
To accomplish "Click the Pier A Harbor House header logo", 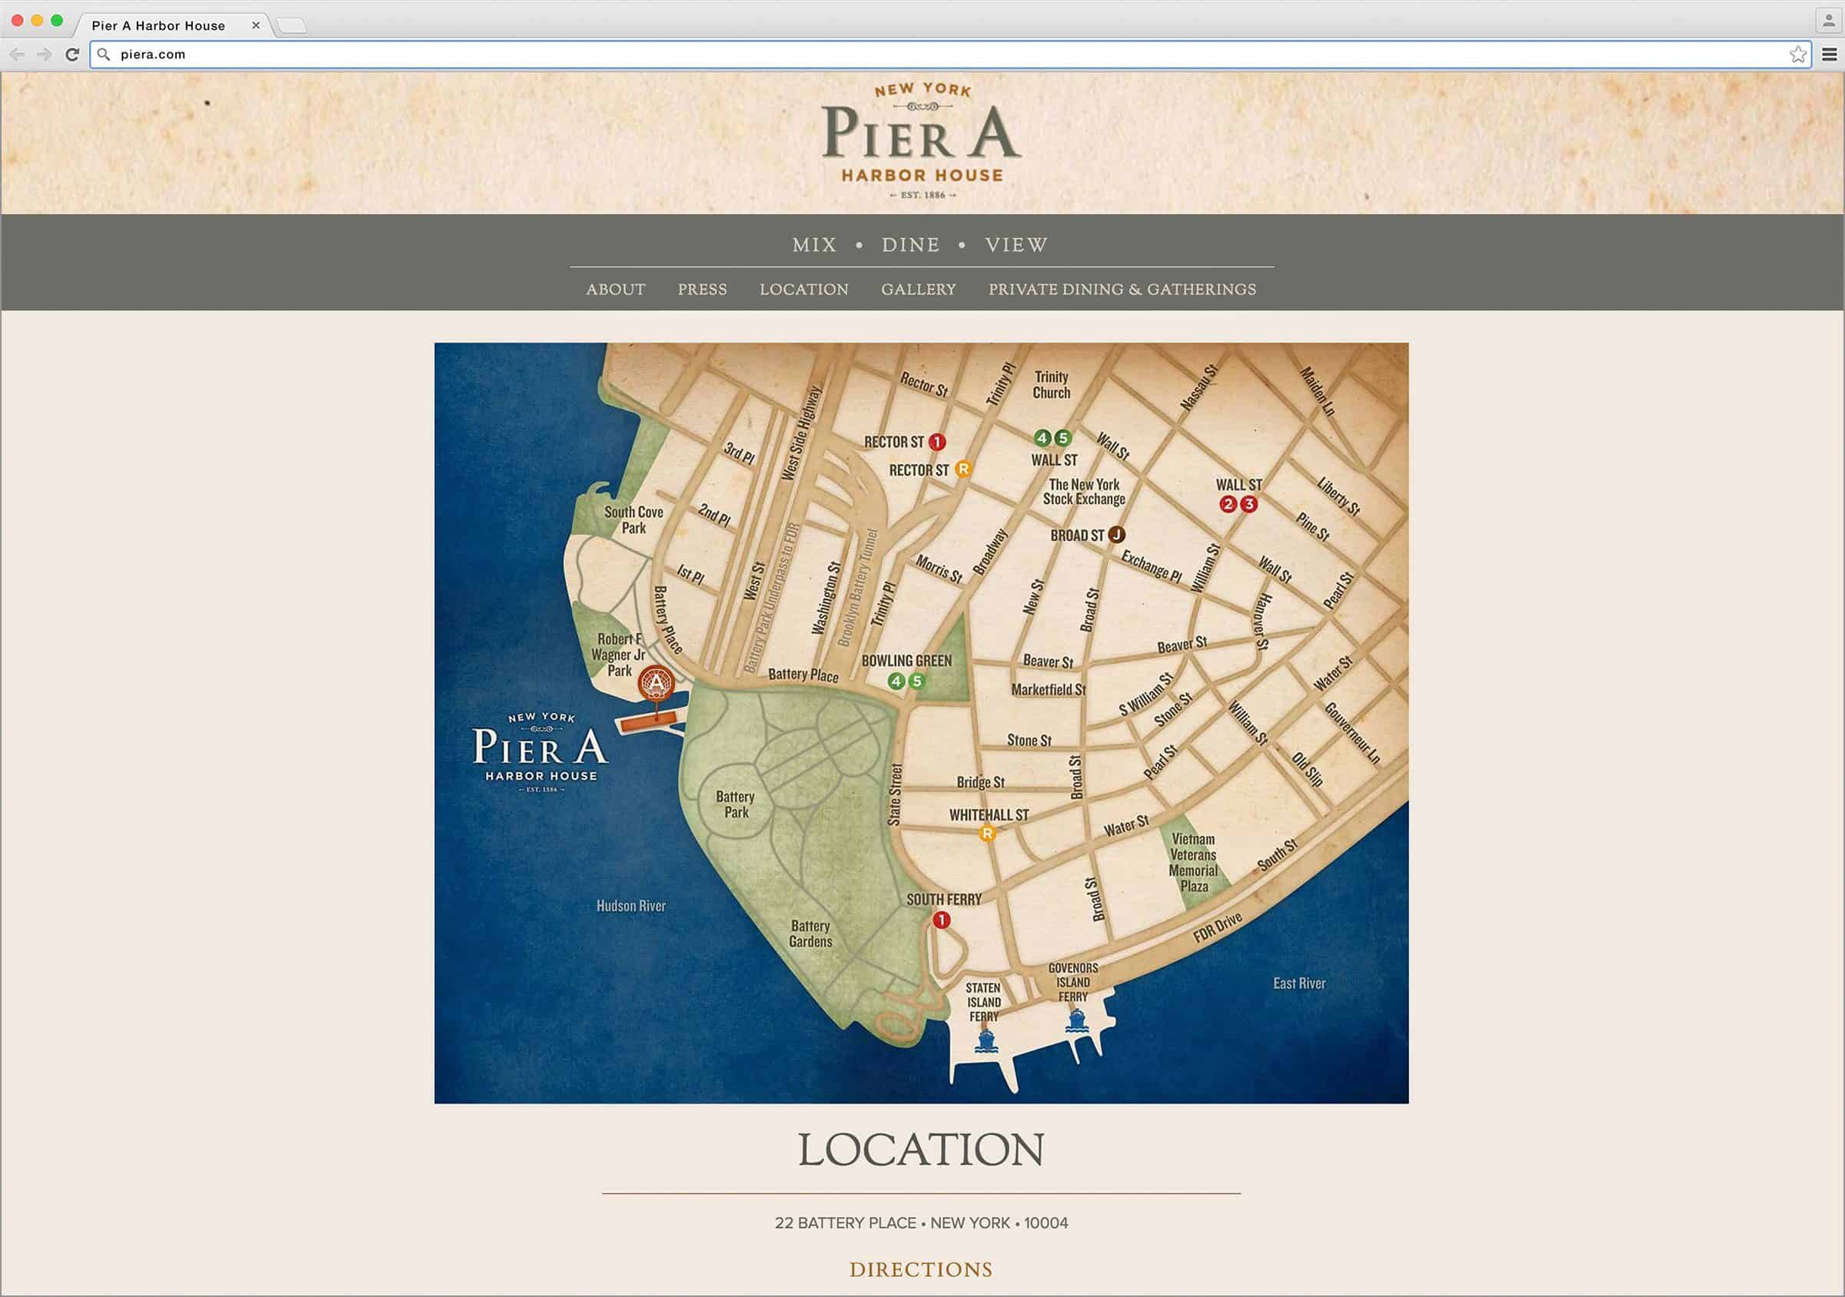I will [x=922, y=141].
